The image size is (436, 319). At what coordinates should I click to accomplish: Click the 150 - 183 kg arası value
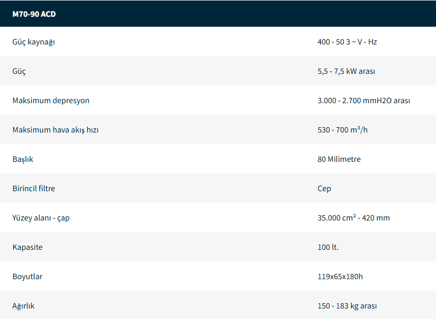coord(347,306)
